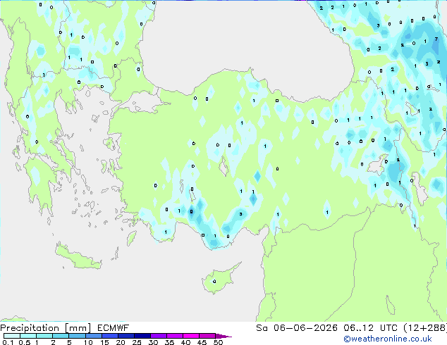Pick the 10–15 mm blue legend swatch
Image resolution: width=447 pixels, height=345 pixels.
pos(93,336)
